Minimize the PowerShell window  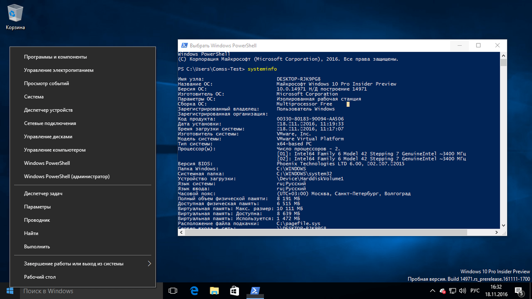pos(459,46)
